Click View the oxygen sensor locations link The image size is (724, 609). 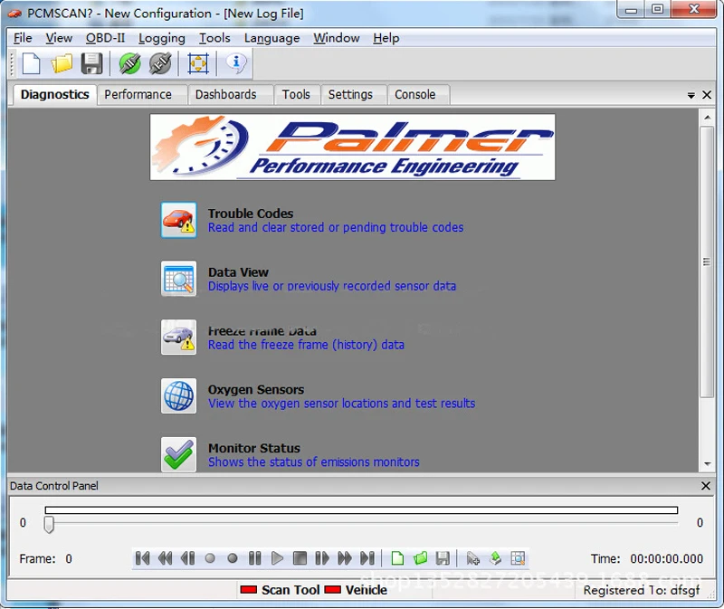[342, 403]
